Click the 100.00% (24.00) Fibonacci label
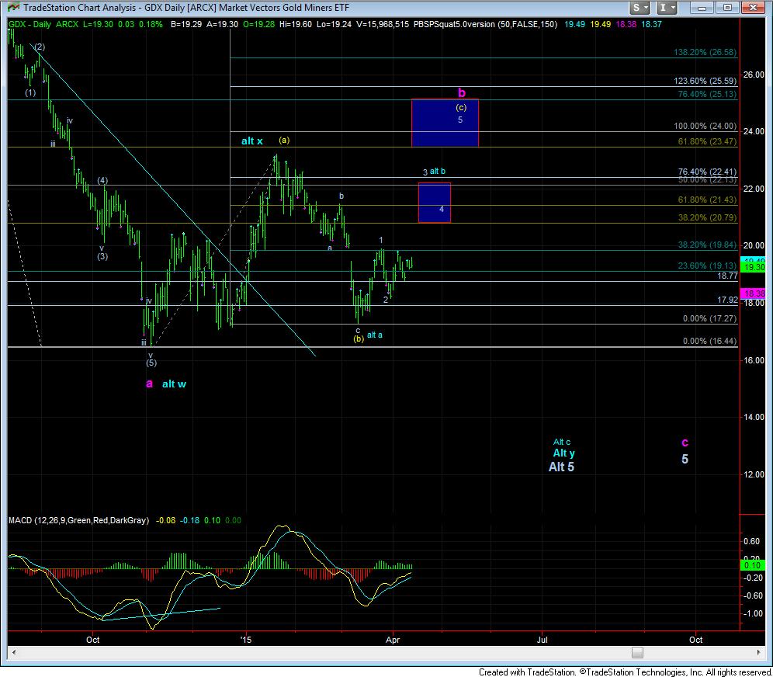773x677 pixels. pyautogui.click(x=705, y=126)
